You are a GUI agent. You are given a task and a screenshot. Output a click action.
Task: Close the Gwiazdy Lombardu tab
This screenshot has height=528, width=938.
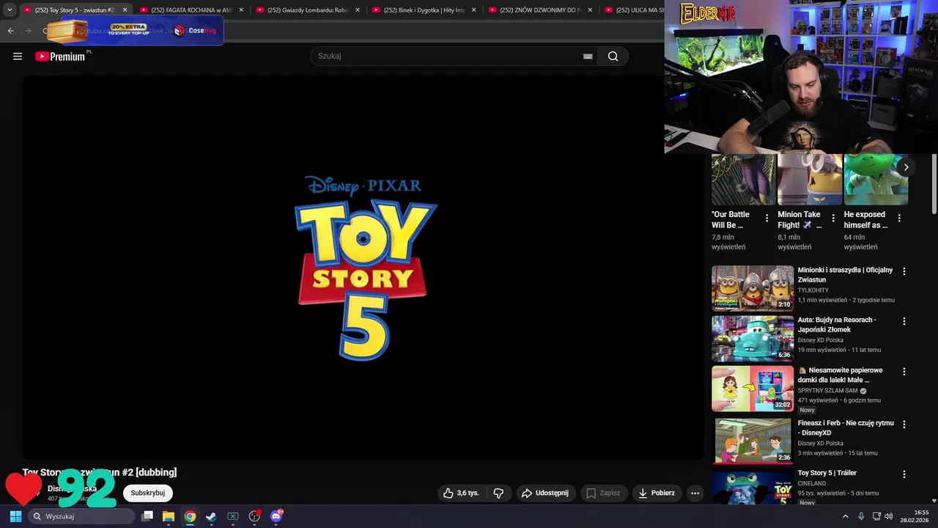click(x=358, y=10)
